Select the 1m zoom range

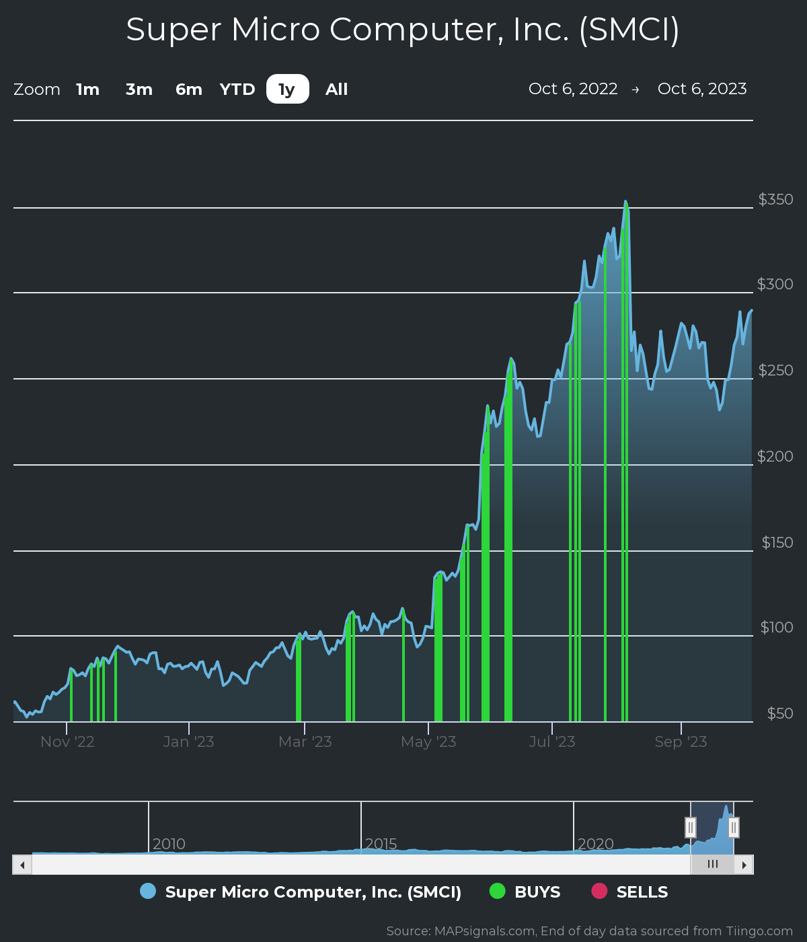pyautogui.click(x=88, y=89)
